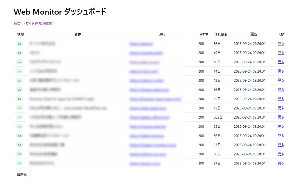This screenshot has height=188, width=302.
Task: Click the 状態 column header
Action: click(20, 35)
